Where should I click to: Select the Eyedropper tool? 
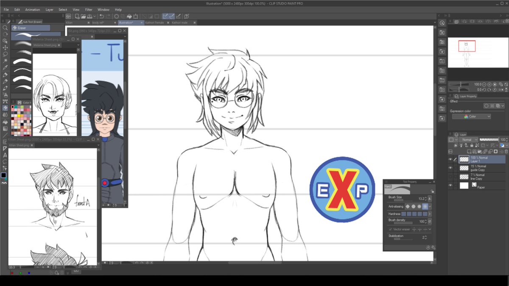[x=5, y=68]
